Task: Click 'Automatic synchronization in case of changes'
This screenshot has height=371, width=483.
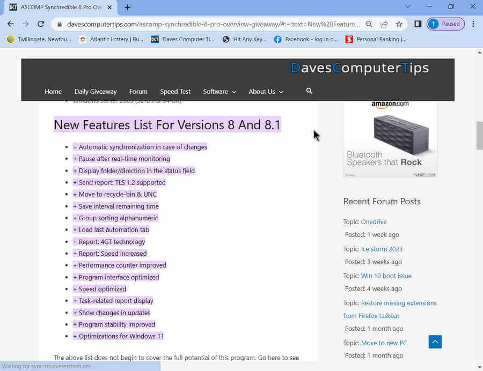Action: pyautogui.click(x=140, y=147)
